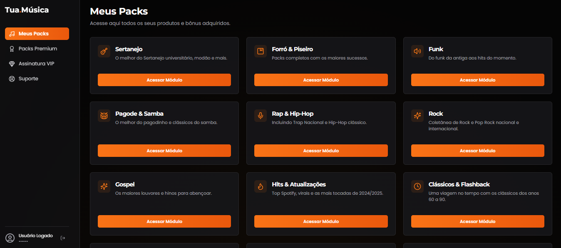Open the Sertanejo module via Acessar Módulo
The height and width of the screenshot is (248, 561).
[x=164, y=80]
